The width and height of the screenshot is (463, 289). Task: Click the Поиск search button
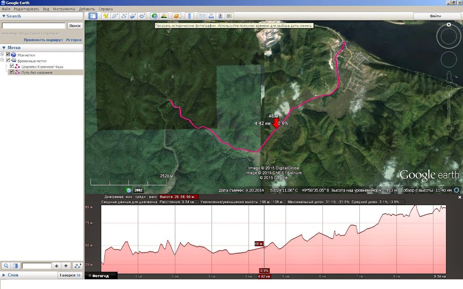pos(75,26)
